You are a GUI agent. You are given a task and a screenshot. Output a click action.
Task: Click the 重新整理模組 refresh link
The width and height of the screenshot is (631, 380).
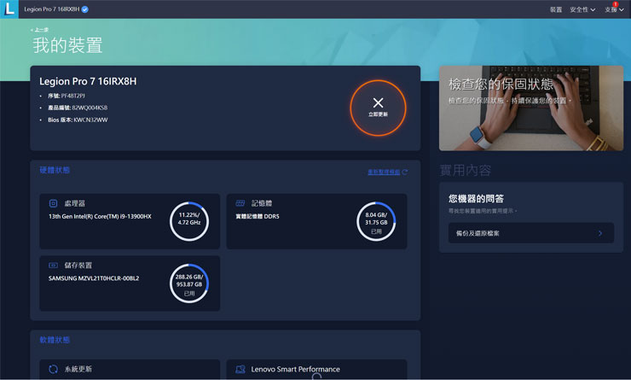384,172
